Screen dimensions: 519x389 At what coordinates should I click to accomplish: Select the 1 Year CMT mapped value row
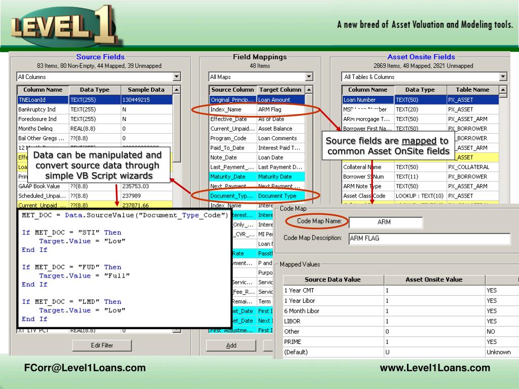click(400, 290)
